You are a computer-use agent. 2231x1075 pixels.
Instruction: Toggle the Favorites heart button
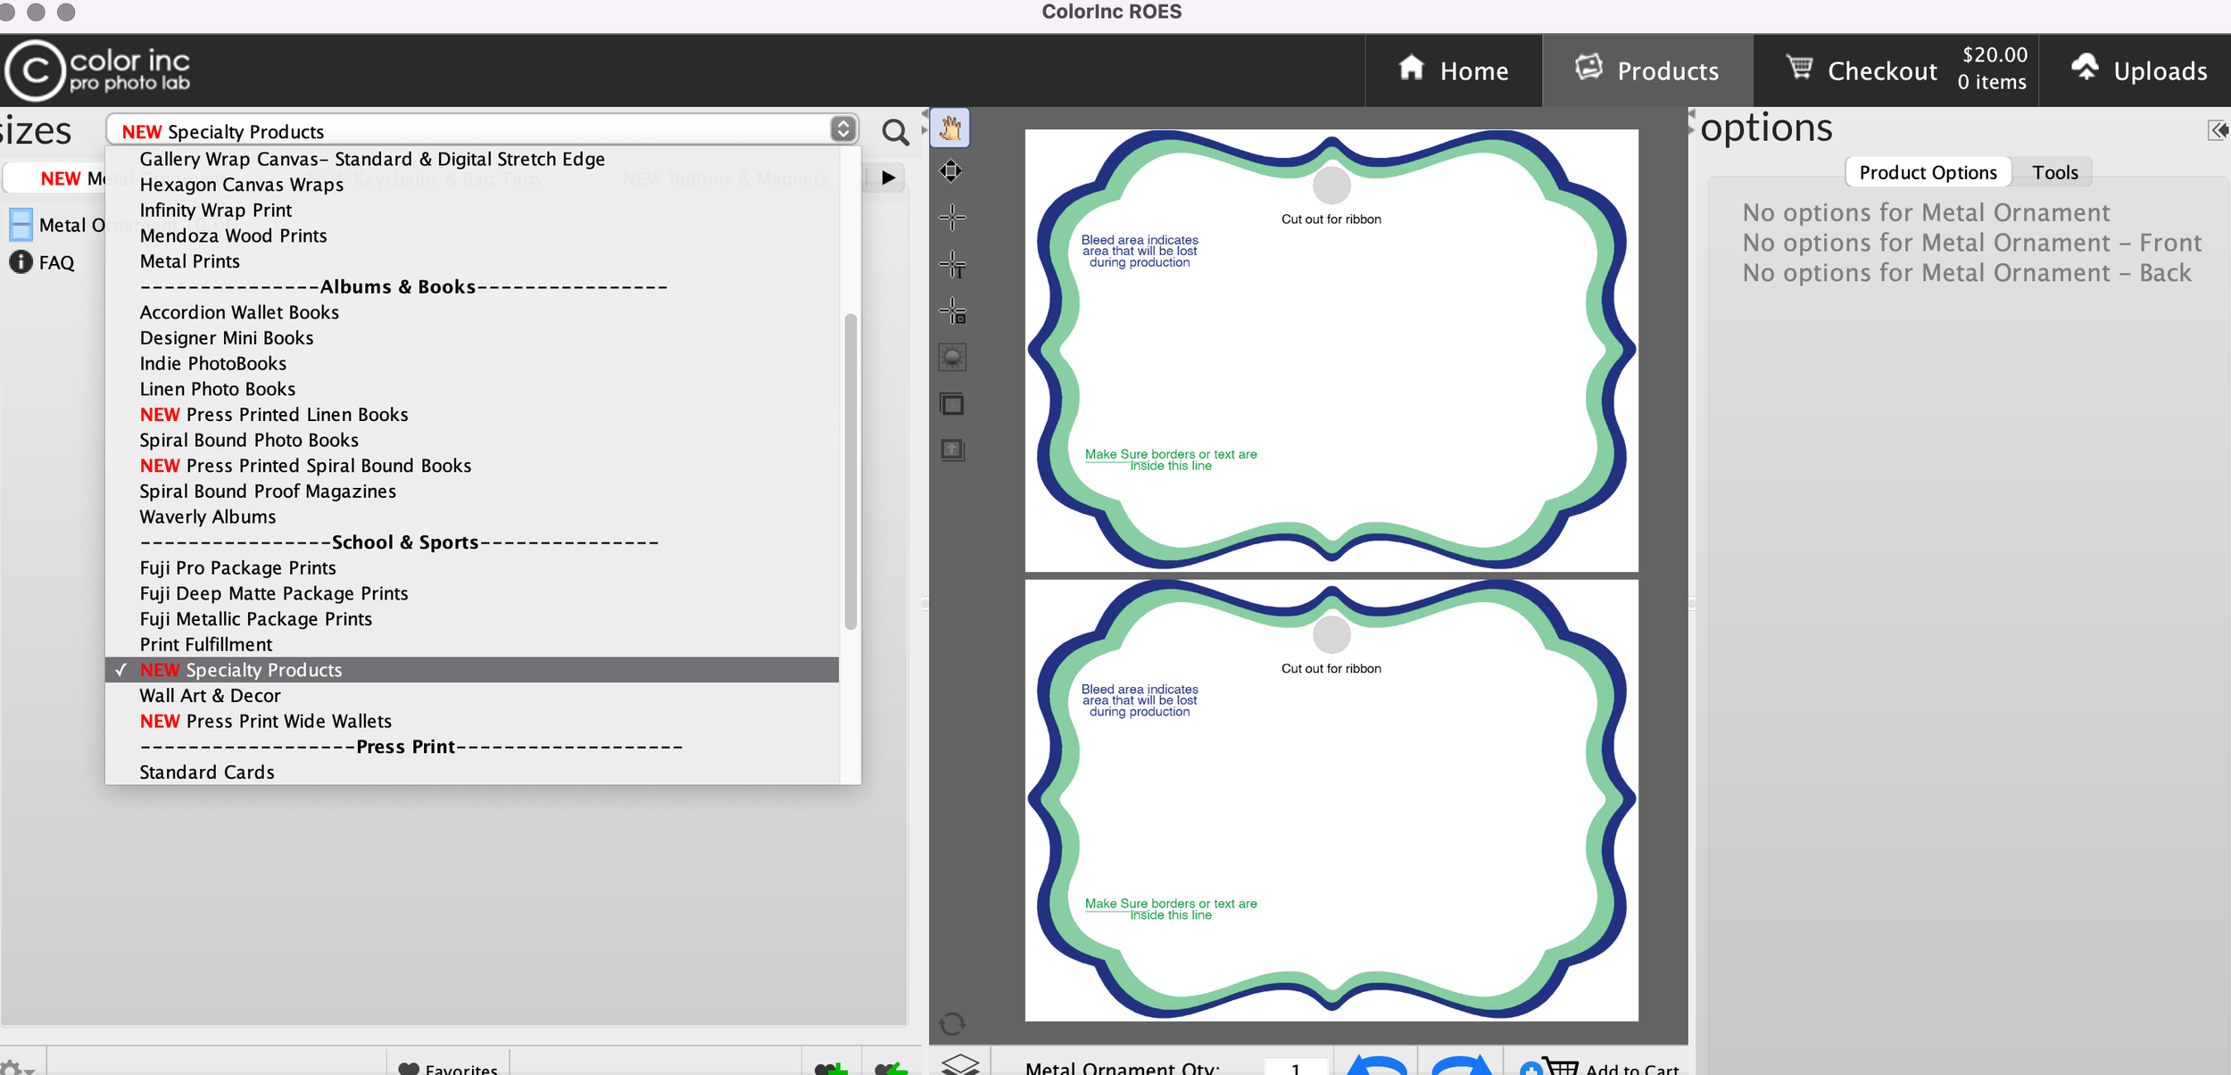point(448,1068)
